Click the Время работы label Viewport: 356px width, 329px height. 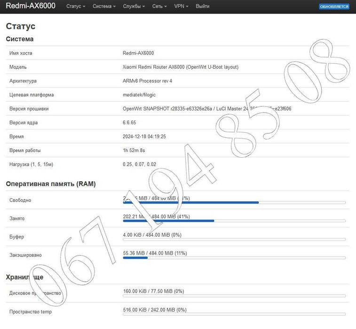coord(25,151)
